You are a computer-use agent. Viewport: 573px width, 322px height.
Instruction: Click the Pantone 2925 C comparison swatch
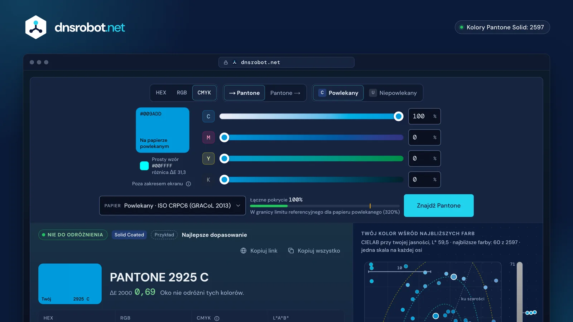pyautogui.click(x=70, y=284)
